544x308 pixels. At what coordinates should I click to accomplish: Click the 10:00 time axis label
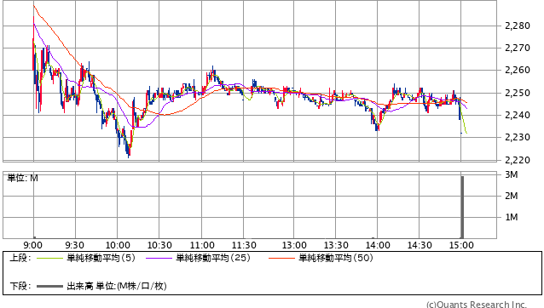[x=118, y=245]
